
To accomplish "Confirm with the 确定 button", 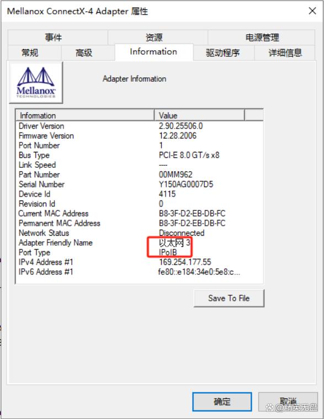I will [222, 401].
